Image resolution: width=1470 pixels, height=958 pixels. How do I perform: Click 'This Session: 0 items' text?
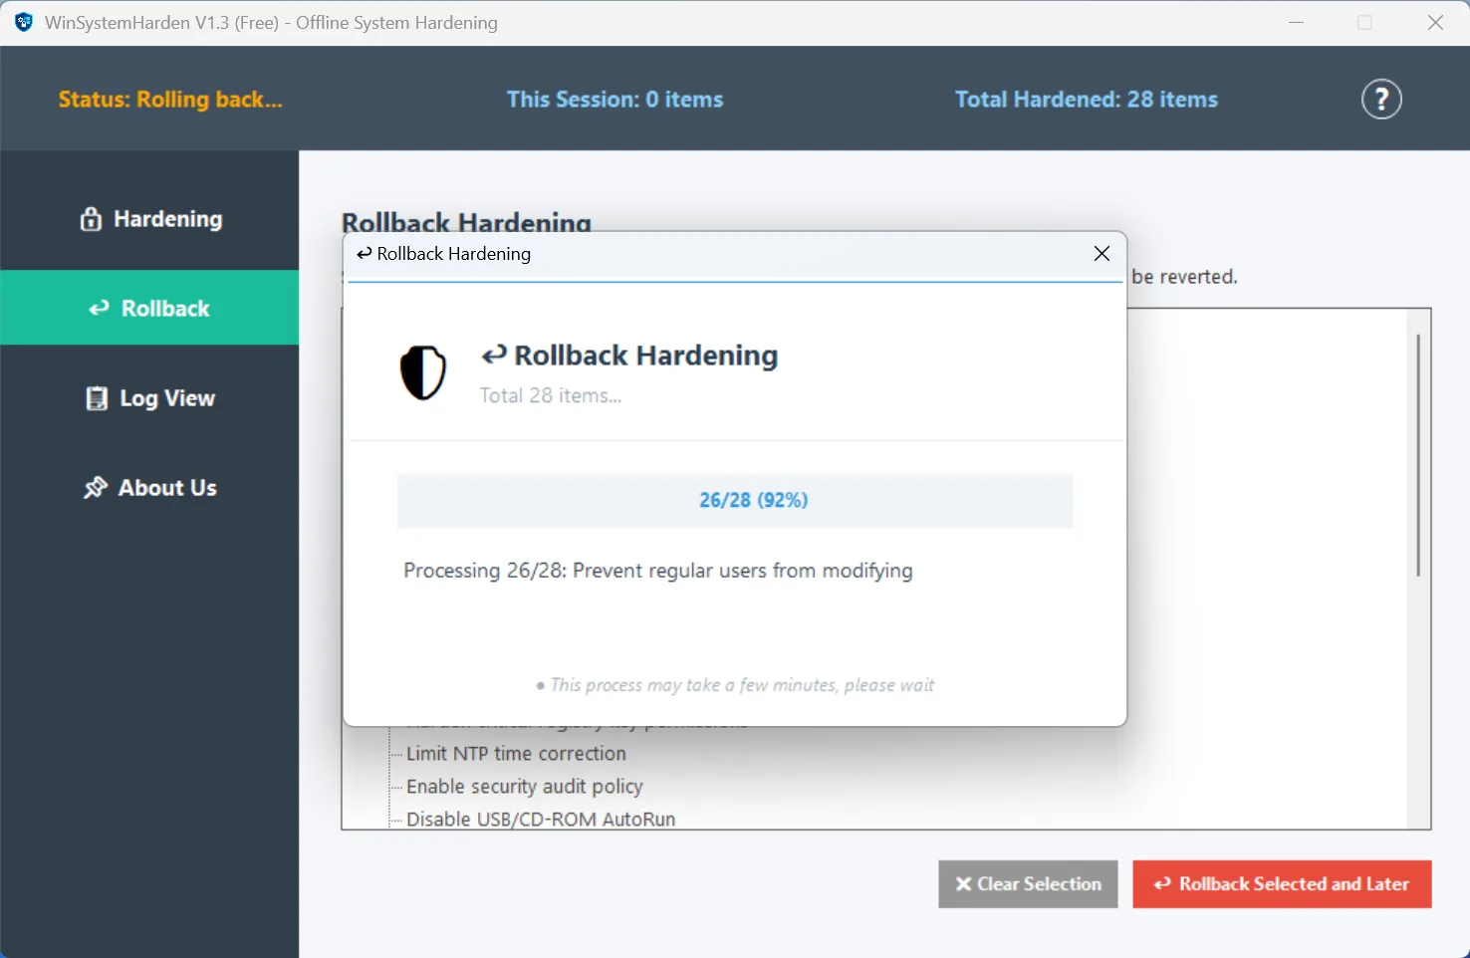614,100
